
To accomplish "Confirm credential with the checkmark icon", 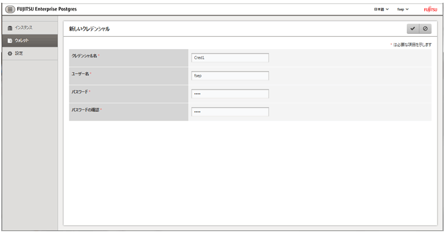I will coord(413,28).
